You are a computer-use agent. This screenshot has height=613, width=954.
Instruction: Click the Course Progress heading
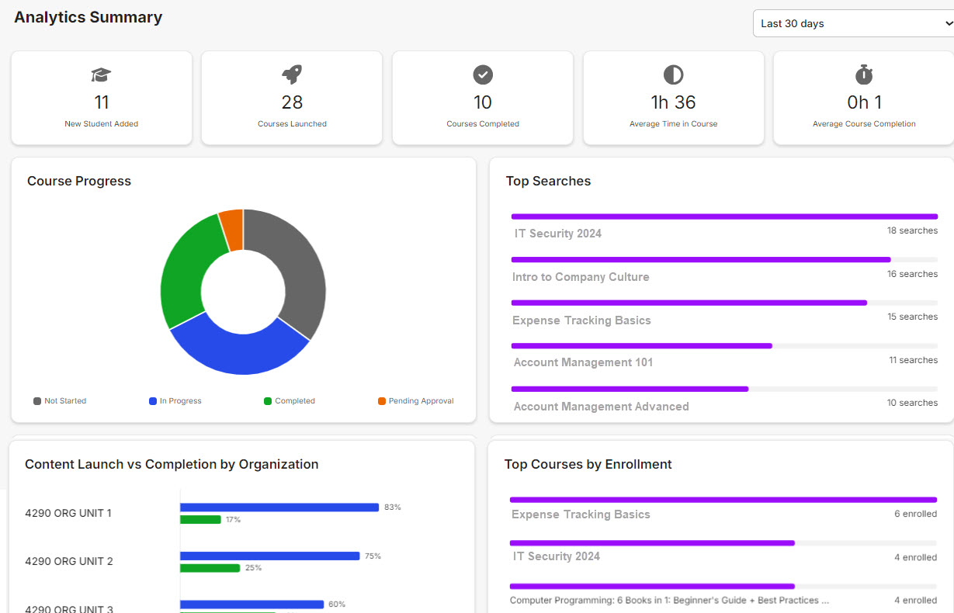[x=79, y=182]
